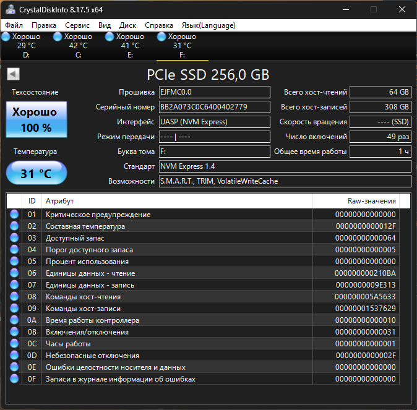Open the Справка menu

pyautogui.click(x=159, y=25)
